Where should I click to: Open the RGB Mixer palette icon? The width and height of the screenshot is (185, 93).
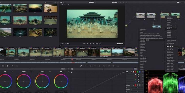pos(12,66)
